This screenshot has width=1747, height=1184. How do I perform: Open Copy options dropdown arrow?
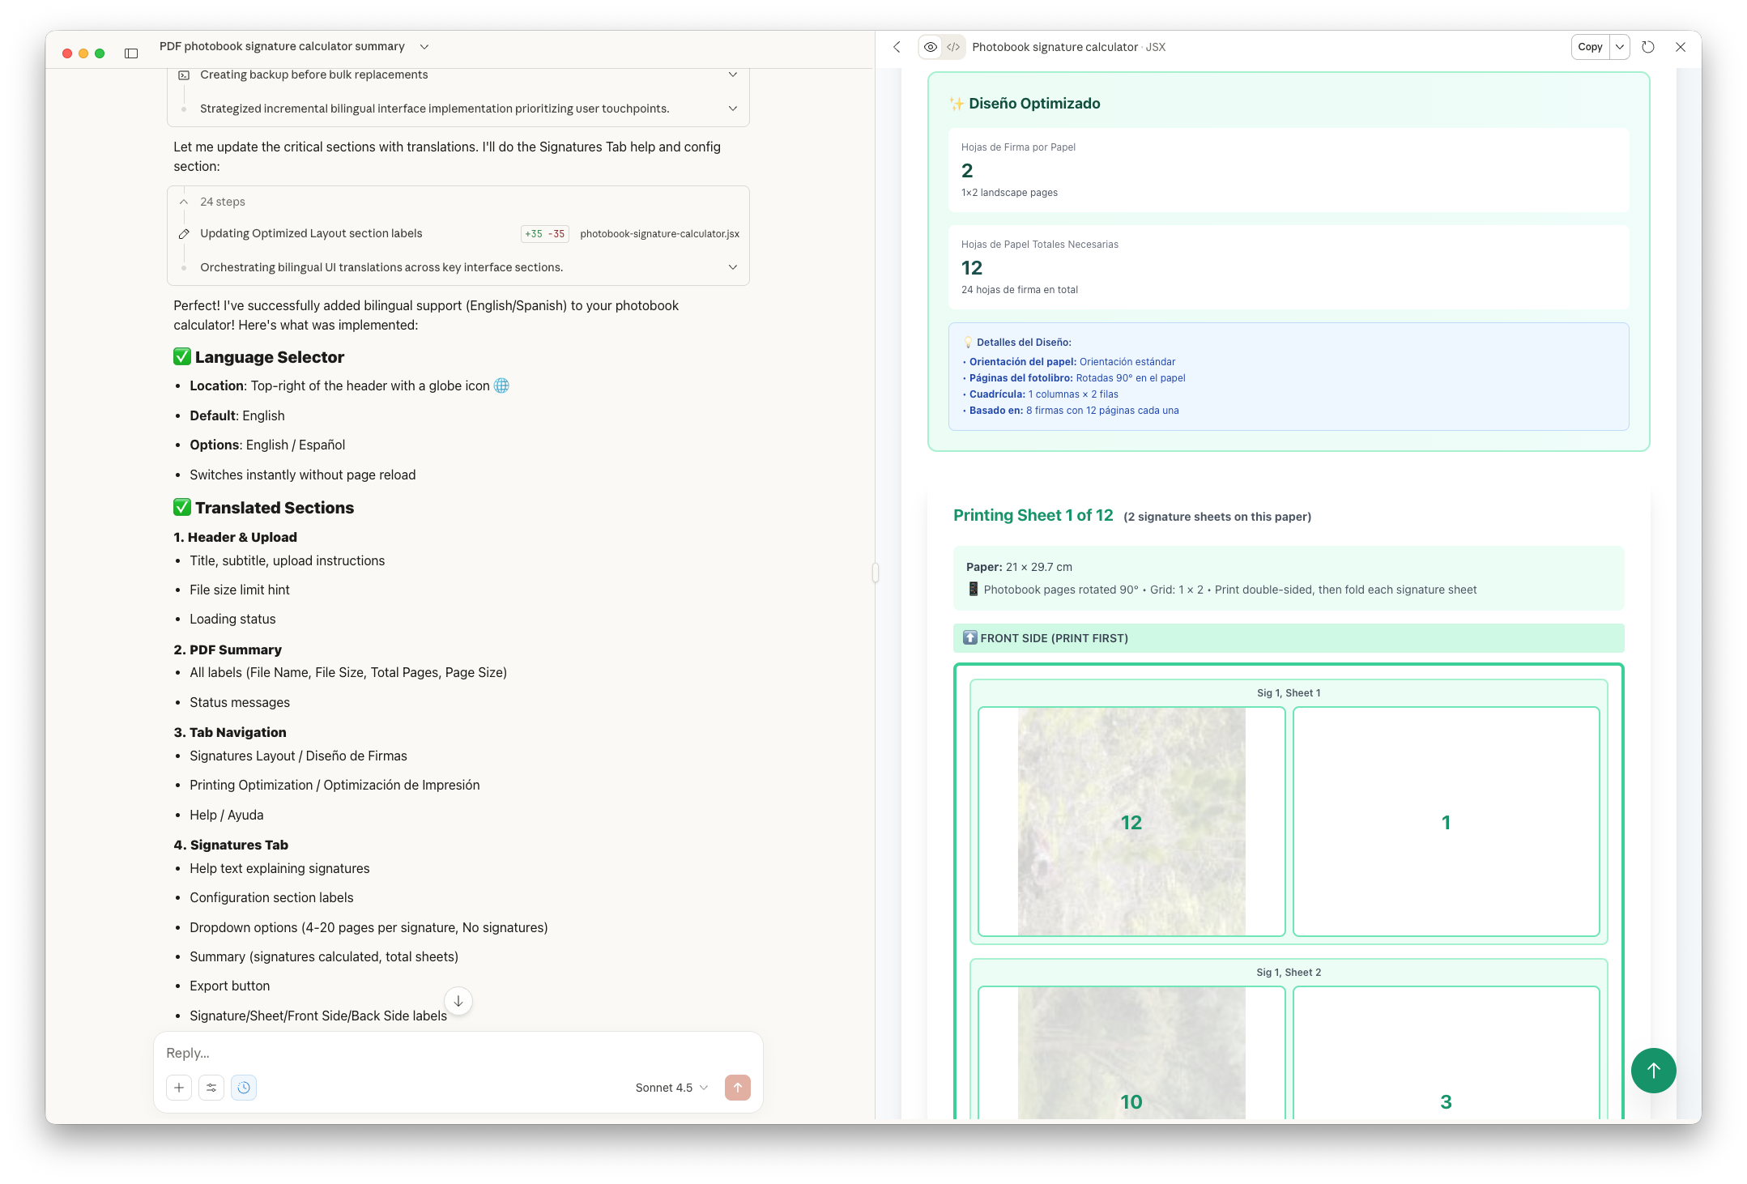1620,47
